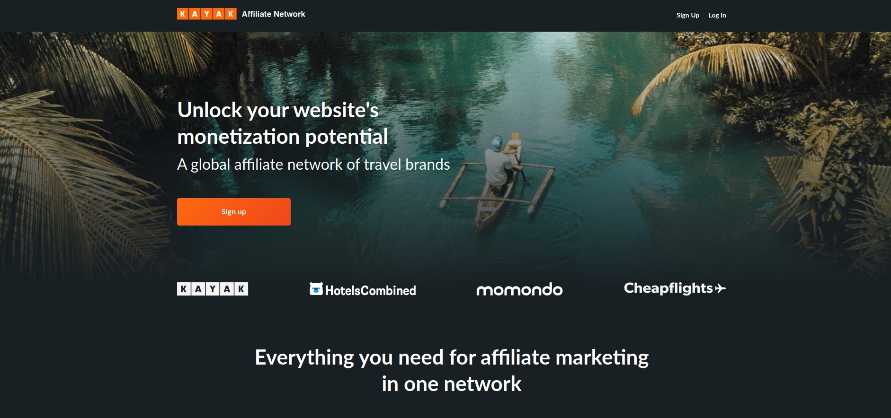The image size is (891, 418).
Task: Click the 'in one network' heading line
Action: tap(452, 384)
